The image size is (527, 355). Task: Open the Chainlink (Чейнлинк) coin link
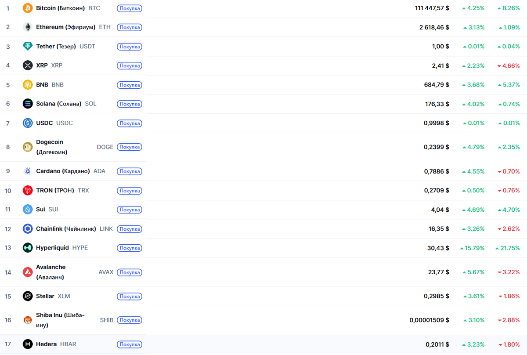(x=66, y=228)
